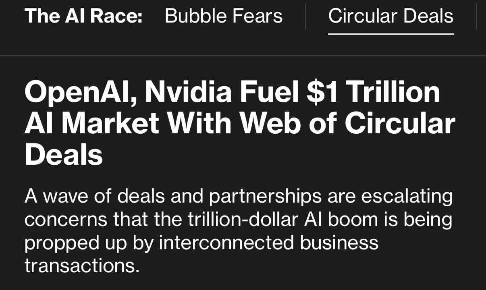
Task: Click the word "Deals" ending the headline
Action: point(64,154)
